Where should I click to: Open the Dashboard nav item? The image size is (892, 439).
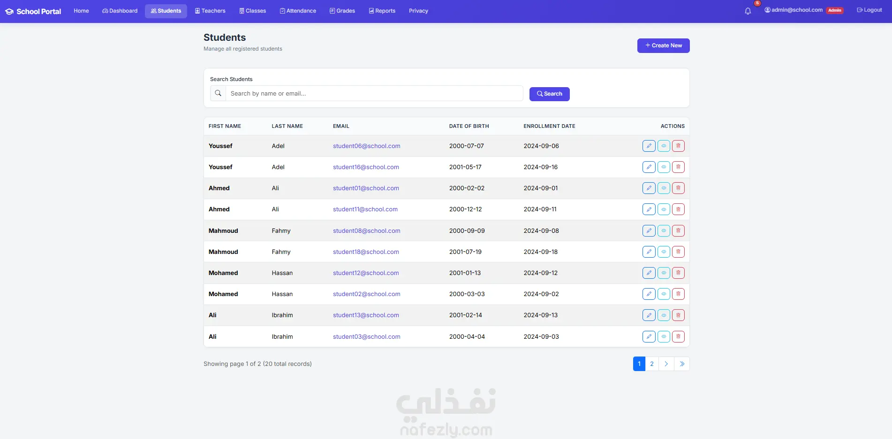(120, 11)
